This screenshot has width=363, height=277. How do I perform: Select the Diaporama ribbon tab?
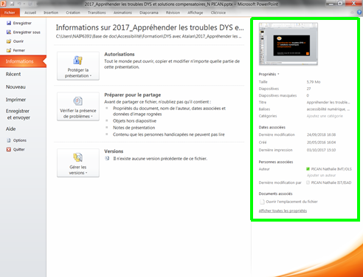pos(149,13)
